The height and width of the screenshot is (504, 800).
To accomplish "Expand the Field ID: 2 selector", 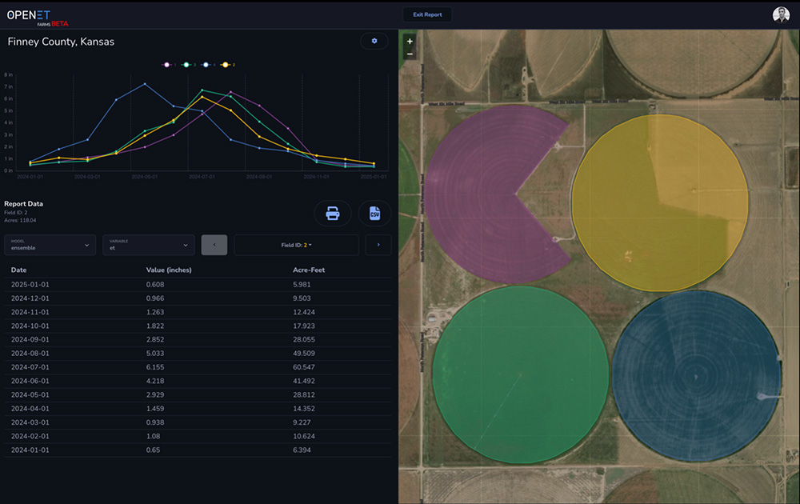I will tap(296, 245).
